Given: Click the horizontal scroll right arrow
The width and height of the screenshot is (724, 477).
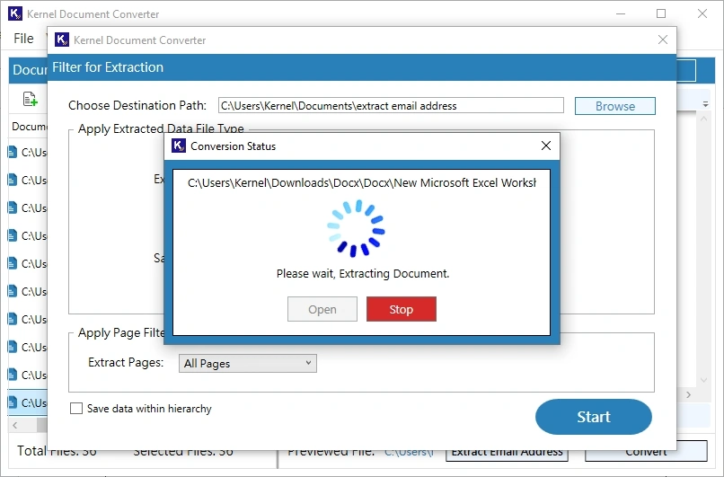Looking at the screenshot, I should click(688, 395).
